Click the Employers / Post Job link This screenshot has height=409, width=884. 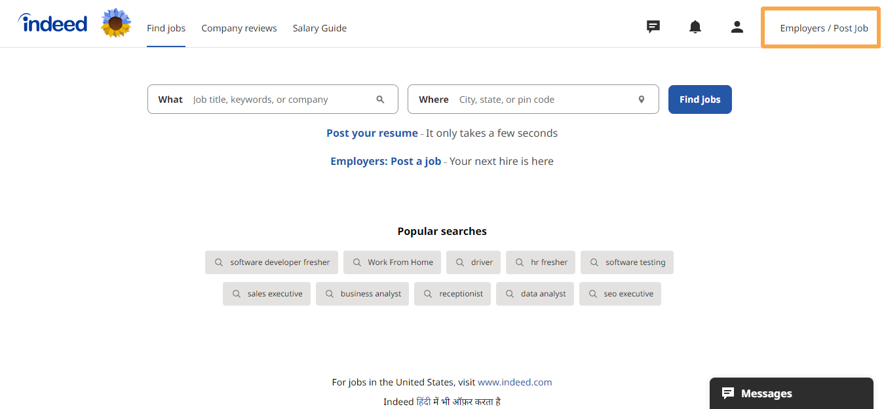tap(824, 28)
